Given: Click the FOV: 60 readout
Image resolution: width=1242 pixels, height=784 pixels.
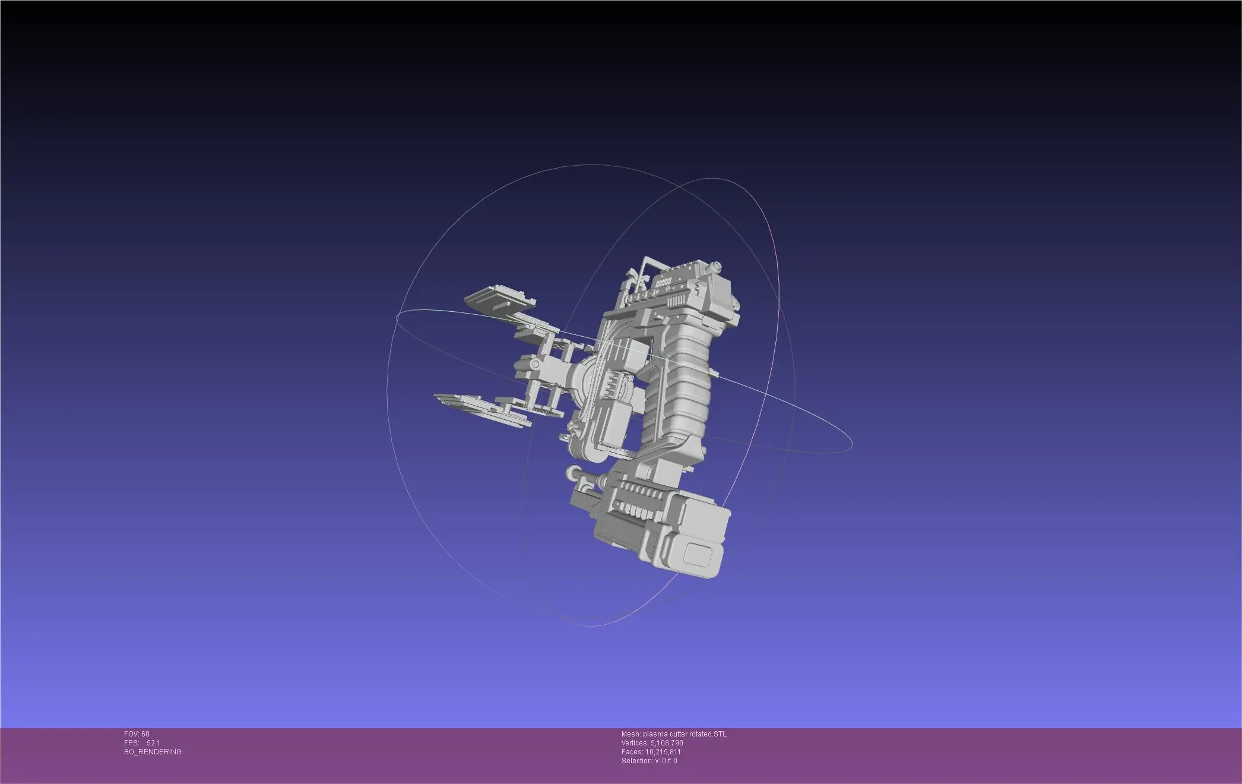Looking at the screenshot, I should [137, 734].
